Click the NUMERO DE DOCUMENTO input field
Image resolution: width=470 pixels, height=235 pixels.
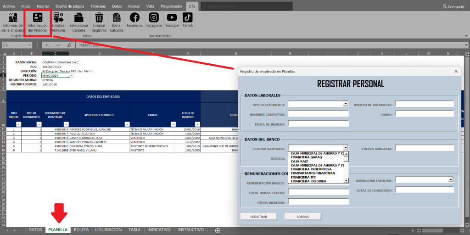[x=425, y=104]
